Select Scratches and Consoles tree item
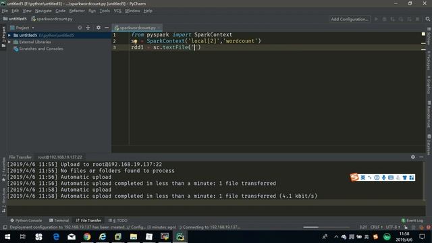The image size is (432, 243). click(40, 49)
